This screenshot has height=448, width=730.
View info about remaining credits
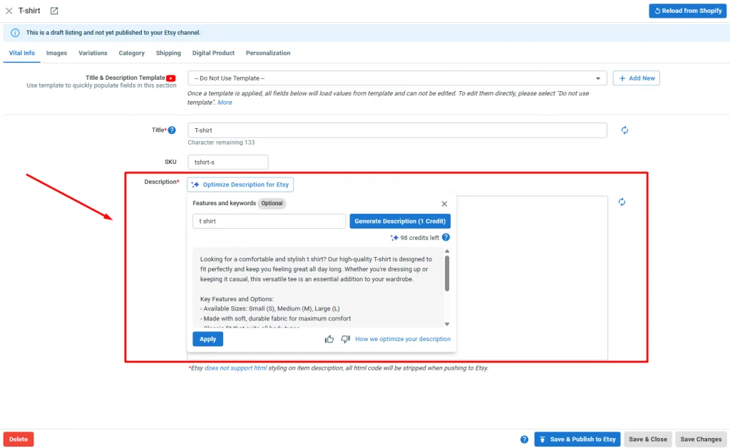(x=446, y=236)
